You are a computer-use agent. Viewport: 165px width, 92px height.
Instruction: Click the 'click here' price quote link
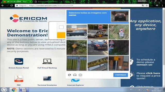pyautogui.click(x=153, y=73)
